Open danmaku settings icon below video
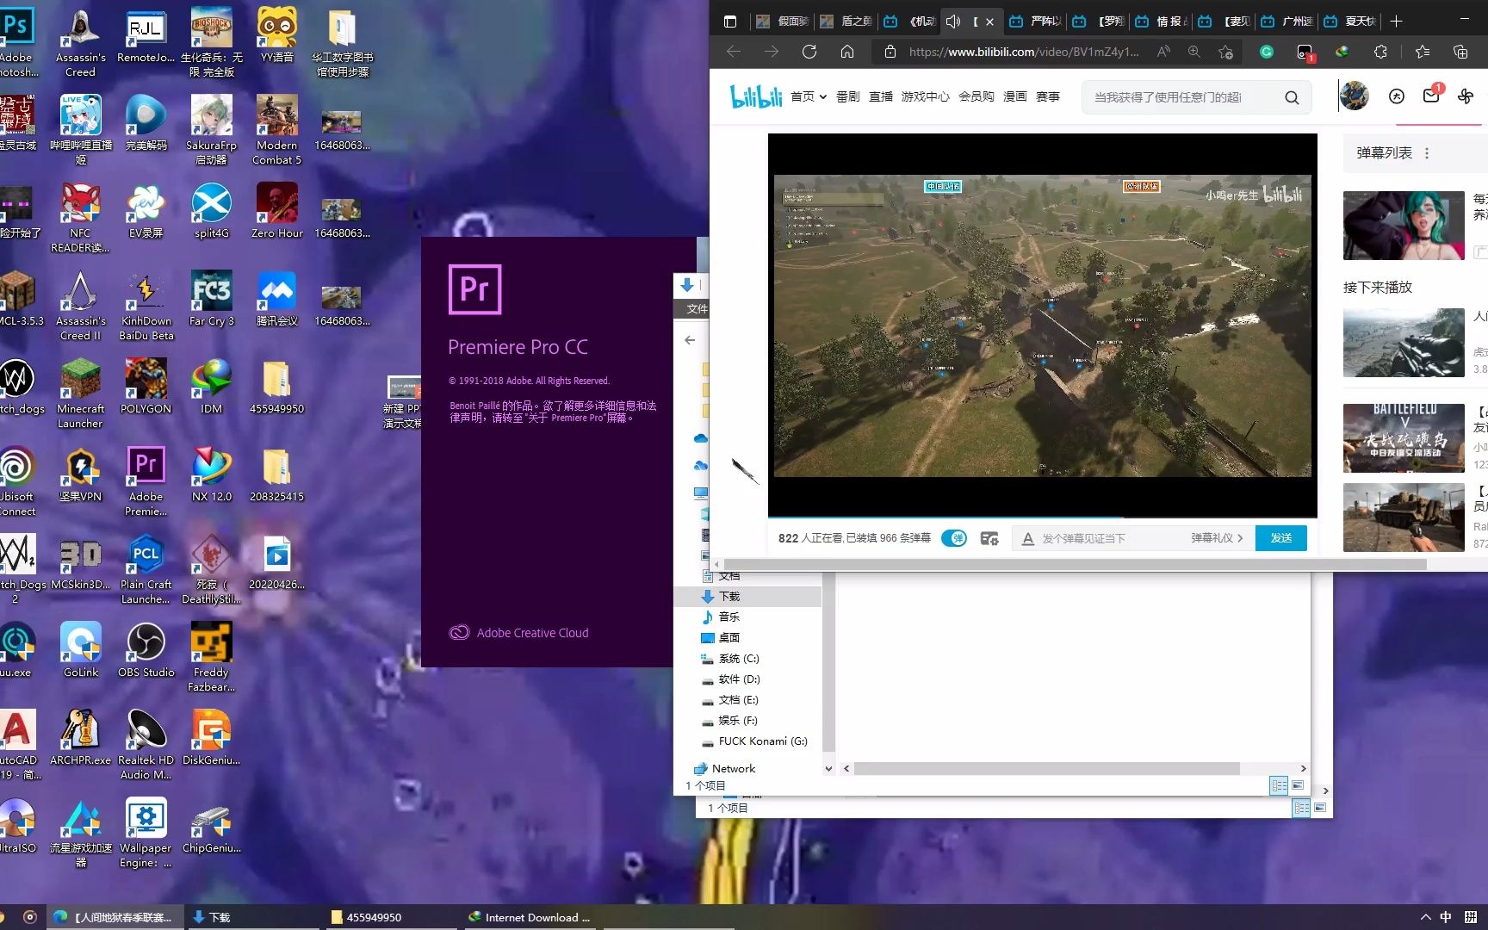 coord(989,538)
